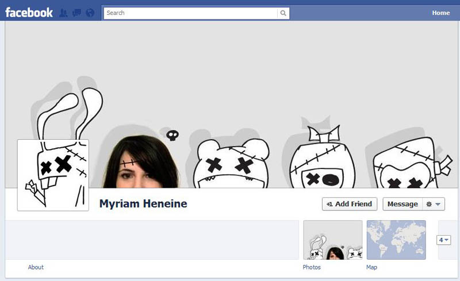Image resolution: width=460 pixels, height=281 pixels.
Task: Open the gear settings dropdown
Action: tap(433, 204)
